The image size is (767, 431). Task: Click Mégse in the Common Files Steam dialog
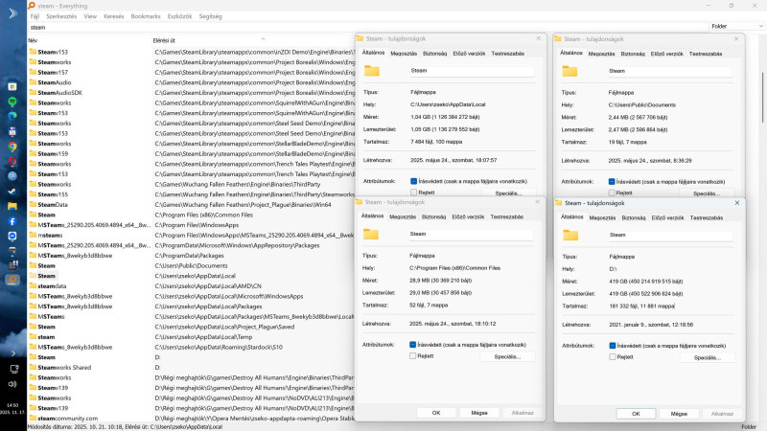click(x=478, y=413)
